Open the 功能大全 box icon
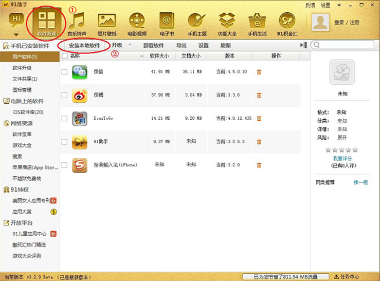Viewport: 380px width, 281px height. pos(227,21)
